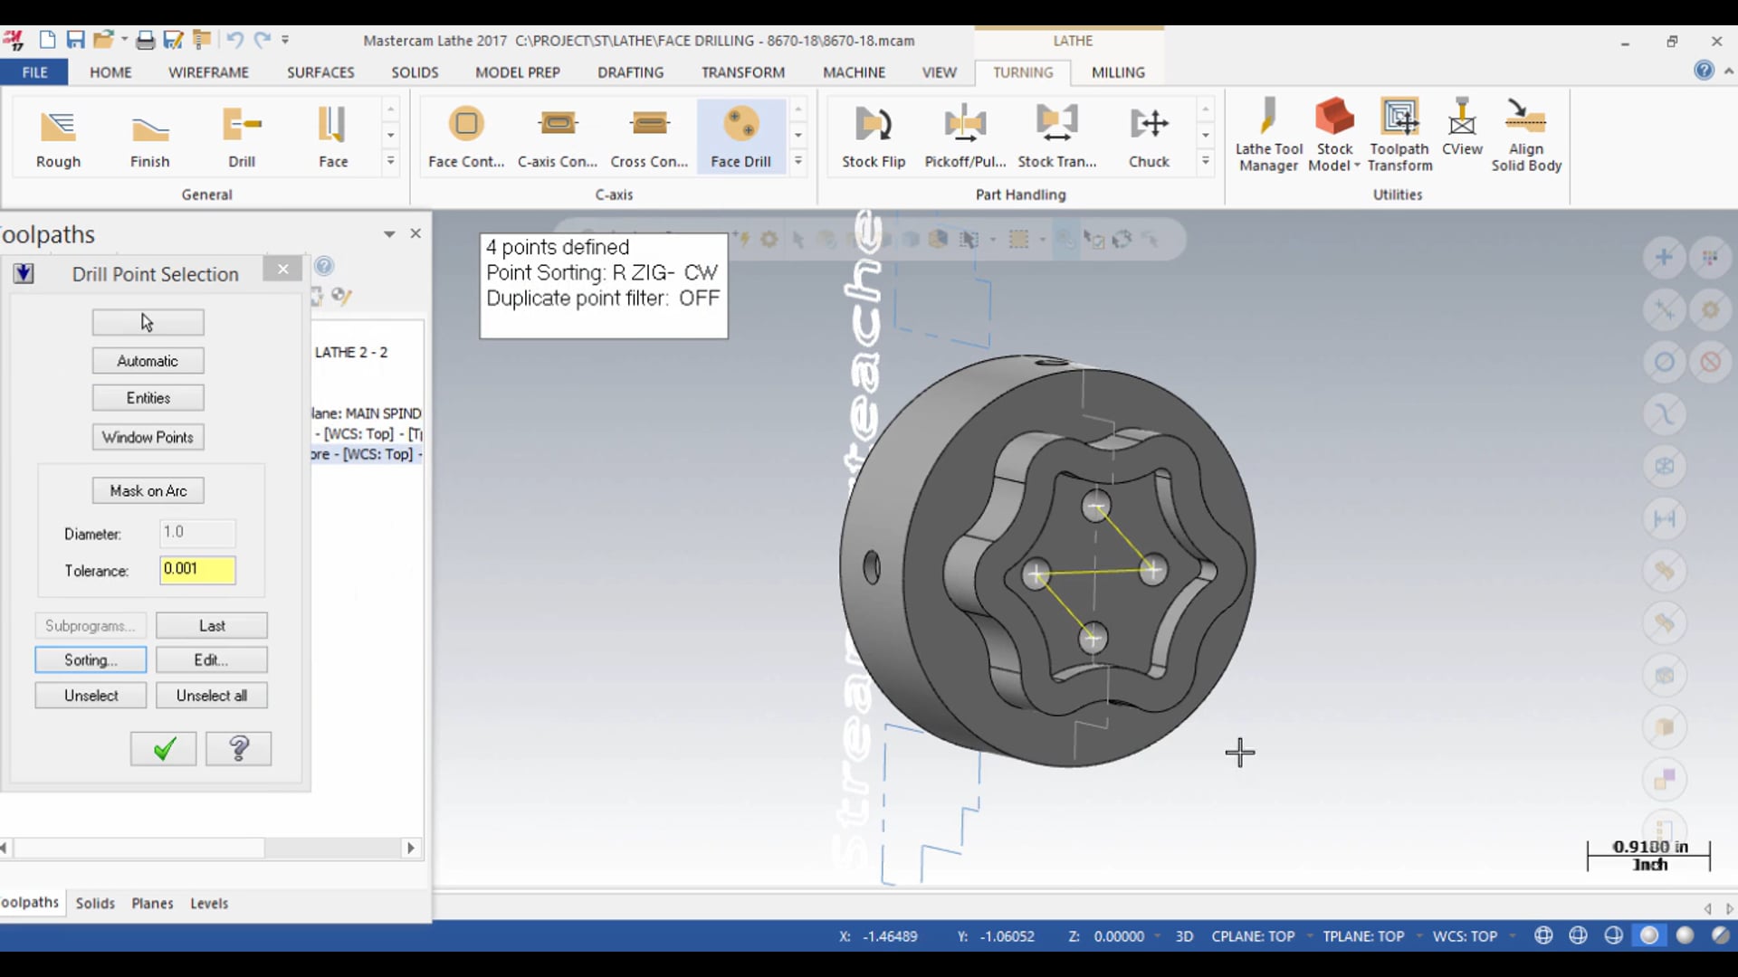Click the Automatic drill point selection button
The width and height of the screenshot is (1738, 977).
(x=147, y=360)
